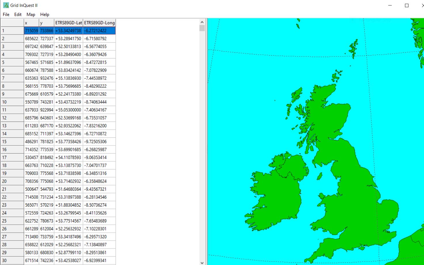Click the scroll down arrow of table
Image resolution: width=424 pixels, height=265 pixels.
[x=202, y=263]
